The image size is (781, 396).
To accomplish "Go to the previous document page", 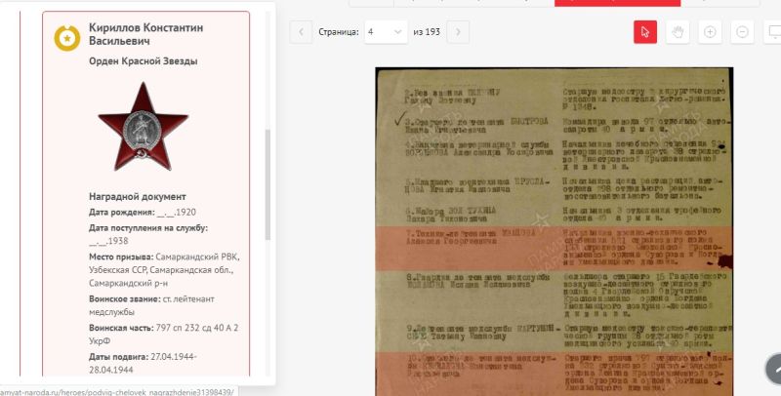I will click(x=301, y=32).
